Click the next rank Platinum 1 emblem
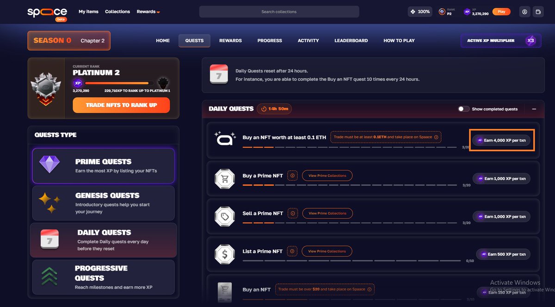This screenshot has width=555, height=307. [163, 83]
